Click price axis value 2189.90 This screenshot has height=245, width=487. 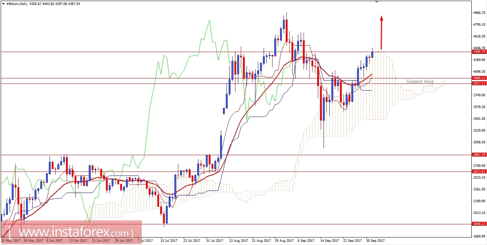[x=479, y=201]
